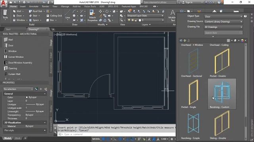This screenshot has height=142, width=254.
Task: Pick Opening in Tool Palettes
Action: [10, 68]
